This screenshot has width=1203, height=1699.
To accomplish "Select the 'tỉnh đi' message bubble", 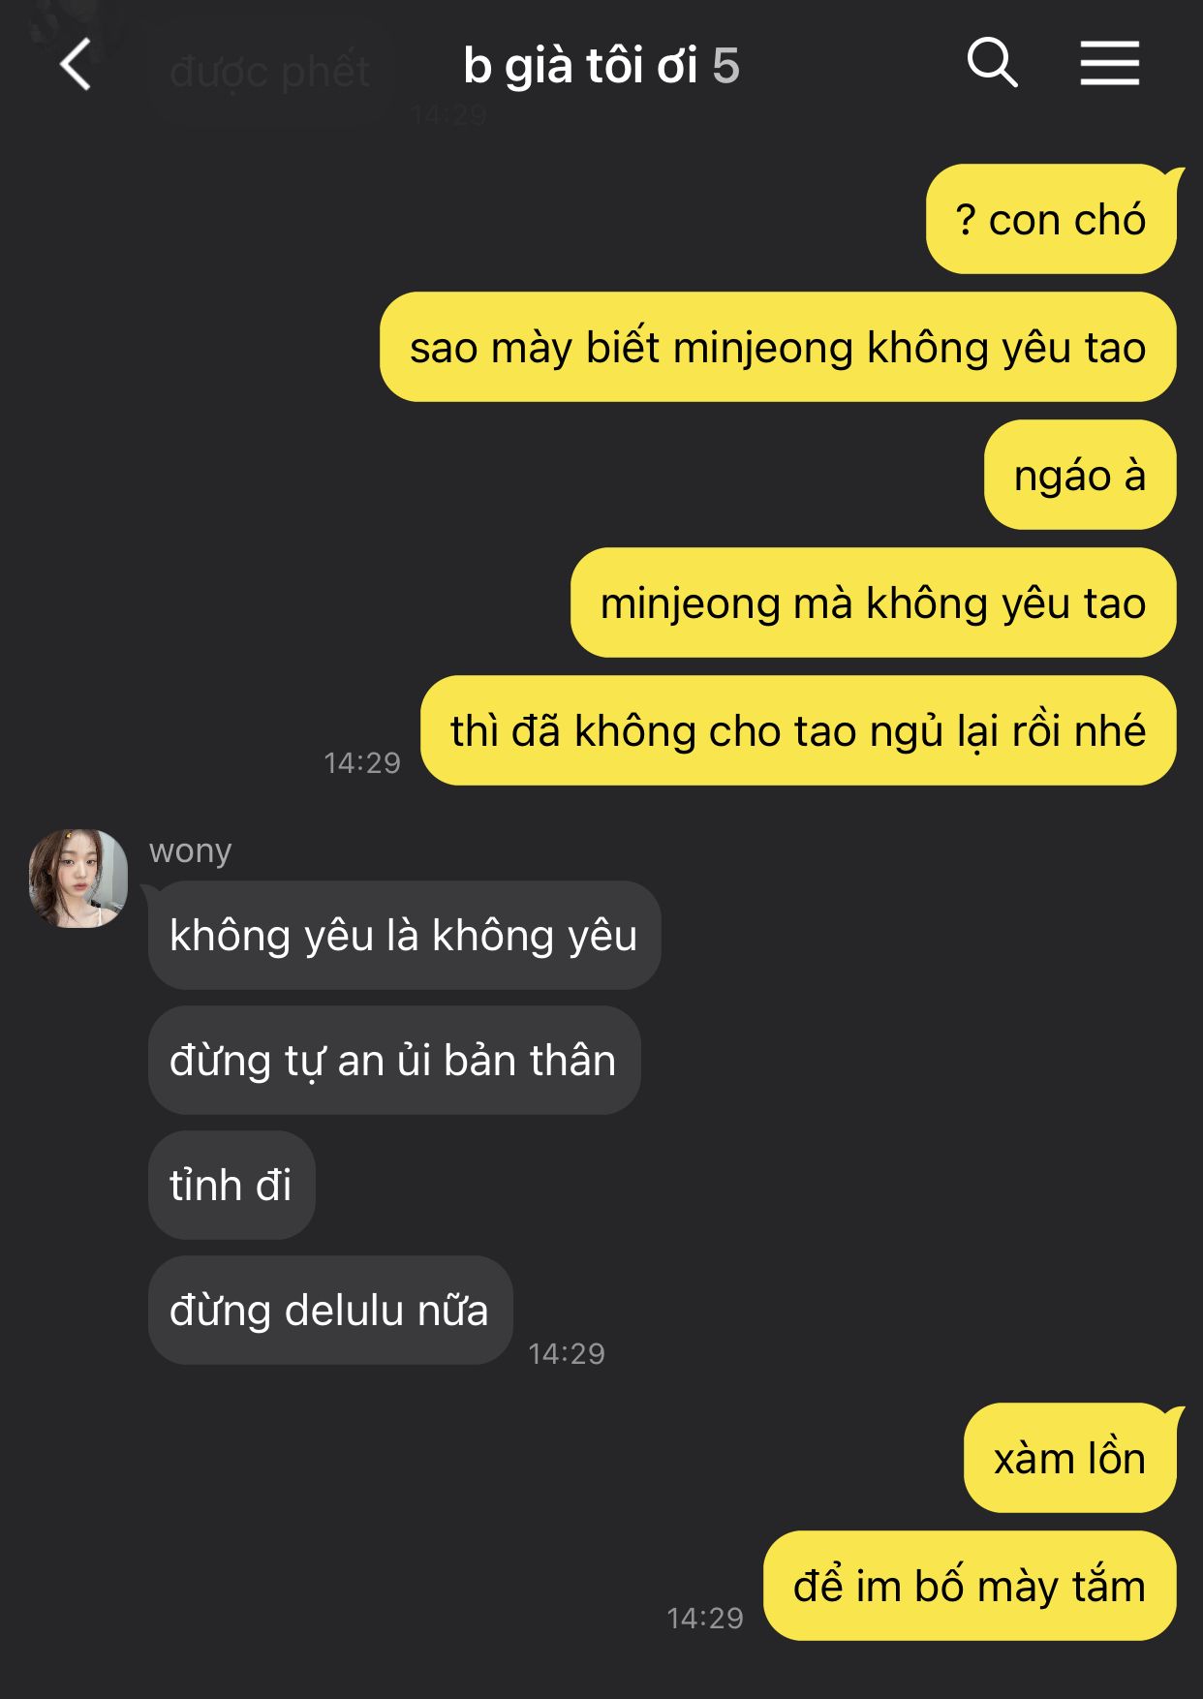I will tap(231, 1185).
